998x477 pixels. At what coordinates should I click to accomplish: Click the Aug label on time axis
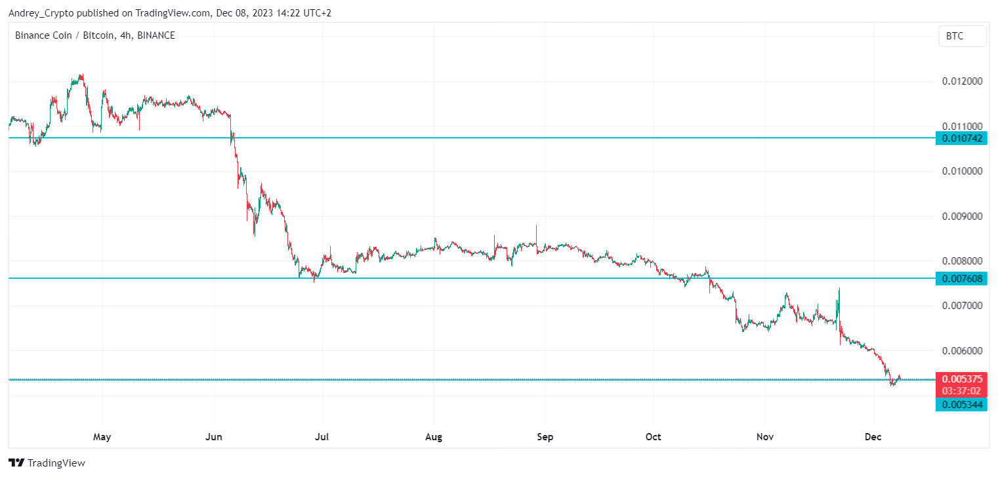pos(434,436)
